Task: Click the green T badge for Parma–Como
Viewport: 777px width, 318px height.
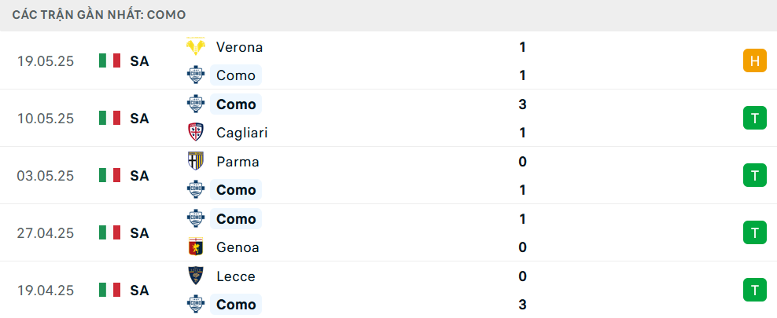Action: pos(755,175)
